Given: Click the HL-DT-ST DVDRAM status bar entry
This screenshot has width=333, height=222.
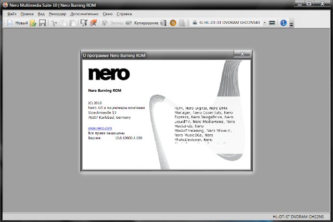Looking at the screenshot, I should (298, 217).
